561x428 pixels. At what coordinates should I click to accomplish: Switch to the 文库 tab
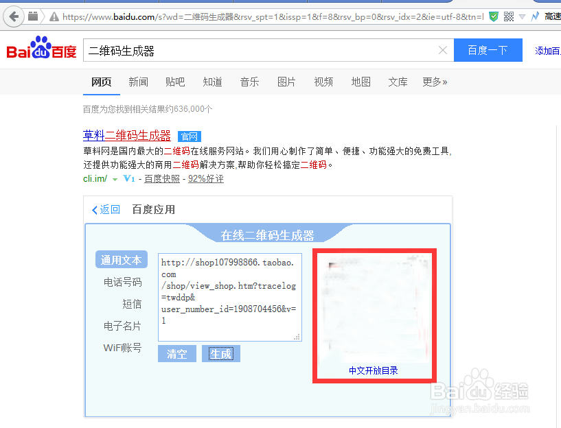[398, 82]
